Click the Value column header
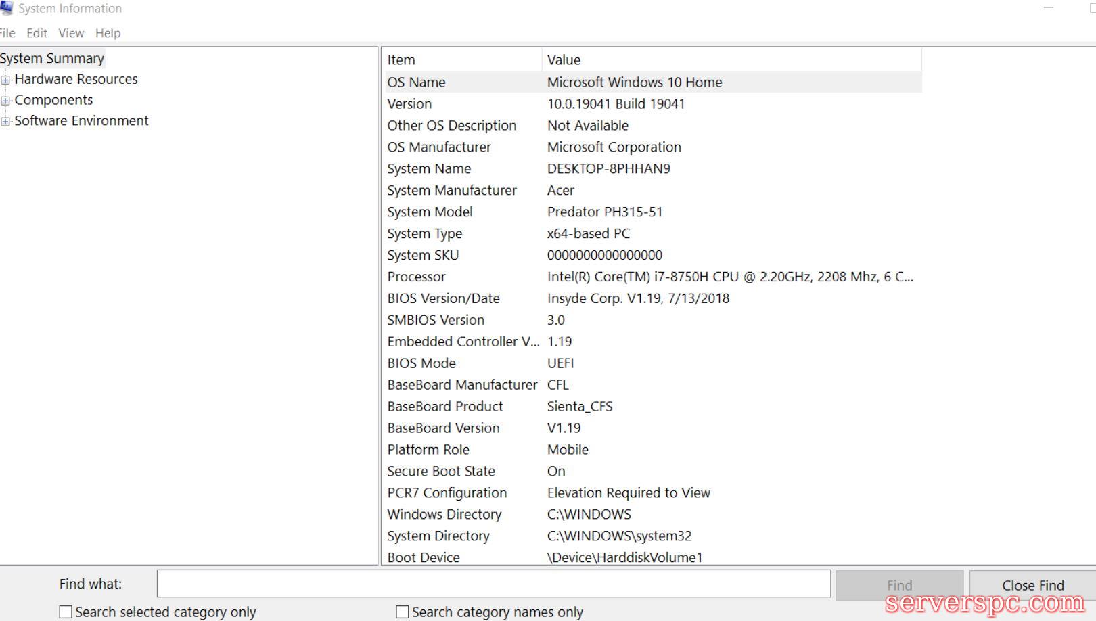The width and height of the screenshot is (1096, 621). (x=731, y=60)
